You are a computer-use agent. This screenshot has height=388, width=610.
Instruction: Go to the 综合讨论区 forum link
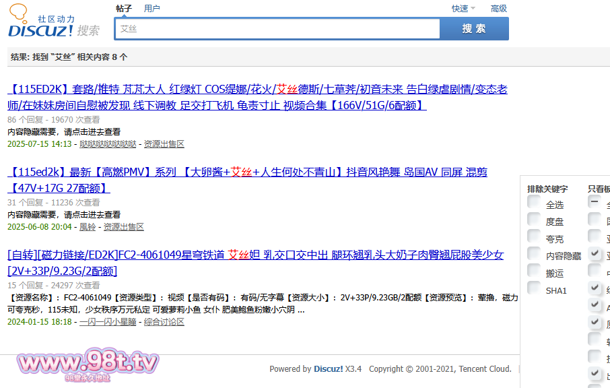click(x=164, y=322)
